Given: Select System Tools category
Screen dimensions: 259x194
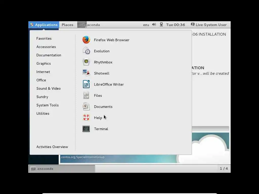Looking at the screenshot, I should coord(48,105).
